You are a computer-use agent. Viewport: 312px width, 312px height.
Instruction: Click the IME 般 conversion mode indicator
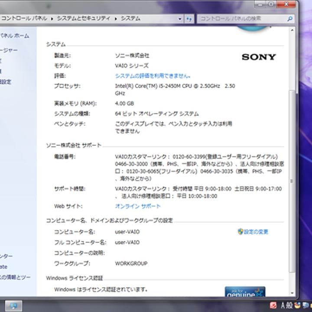pyautogui.click(x=289, y=305)
